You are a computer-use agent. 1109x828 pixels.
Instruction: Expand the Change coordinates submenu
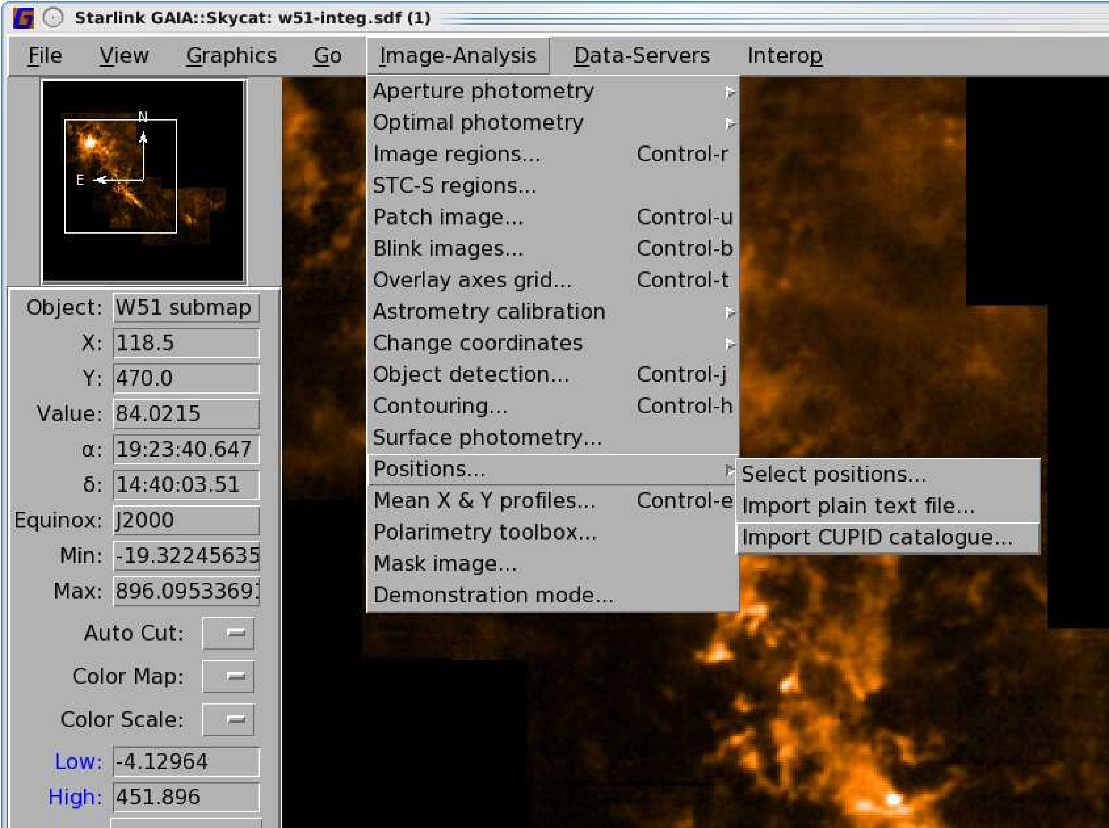pos(553,343)
